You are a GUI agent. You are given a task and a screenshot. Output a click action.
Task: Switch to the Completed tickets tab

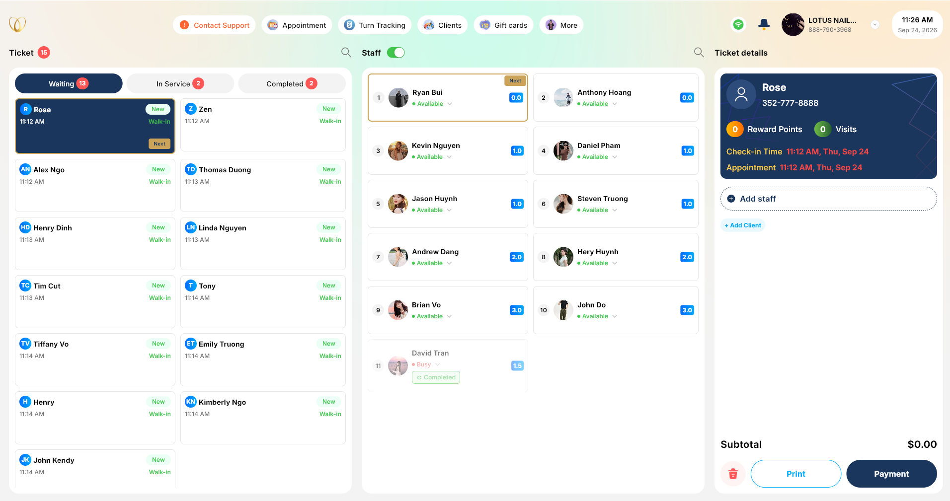[292, 83]
